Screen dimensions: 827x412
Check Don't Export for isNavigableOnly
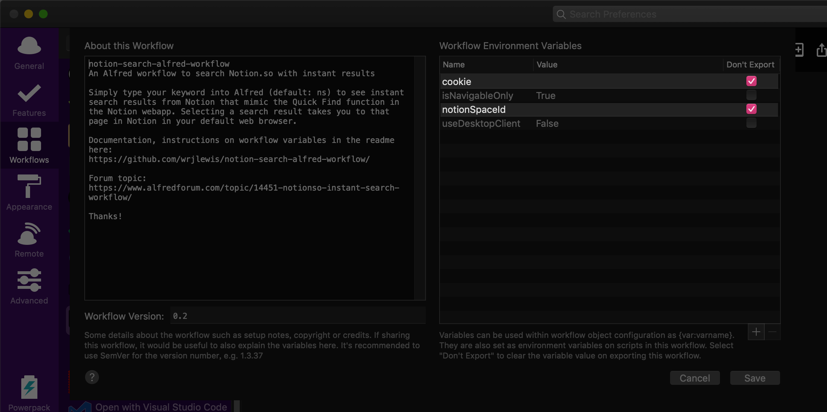pyautogui.click(x=751, y=95)
